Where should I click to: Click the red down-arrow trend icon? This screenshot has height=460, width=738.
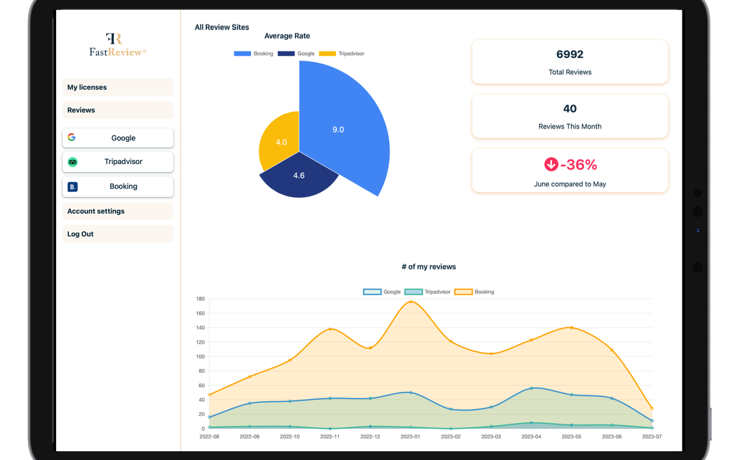[x=551, y=164]
